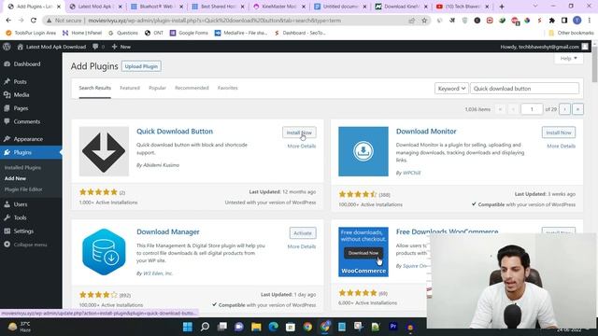Open the Download Monitor plugin title
Image resolution: width=598 pixels, height=336 pixels.
point(426,131)
